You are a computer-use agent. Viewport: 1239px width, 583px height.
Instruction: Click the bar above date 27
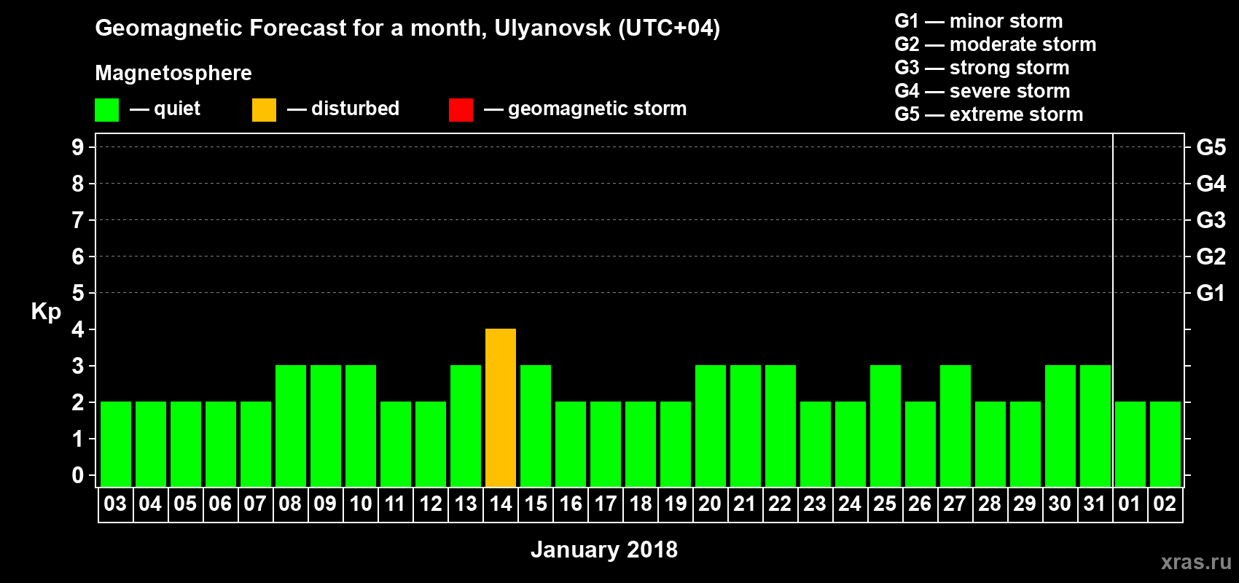click(955, 426)
